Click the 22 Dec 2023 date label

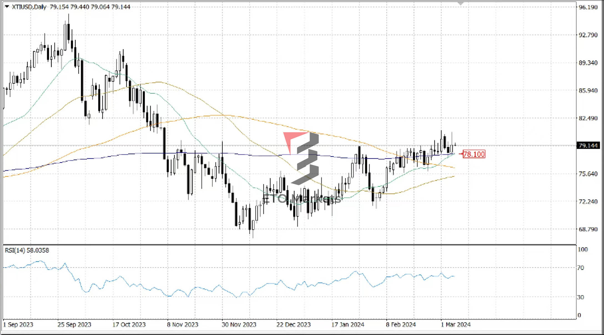[293, 324]
